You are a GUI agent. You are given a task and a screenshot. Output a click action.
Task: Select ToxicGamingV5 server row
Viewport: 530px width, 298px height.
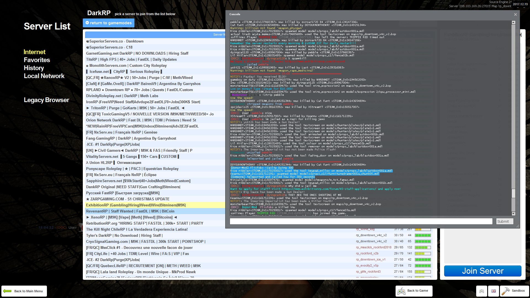pos(155,114)
